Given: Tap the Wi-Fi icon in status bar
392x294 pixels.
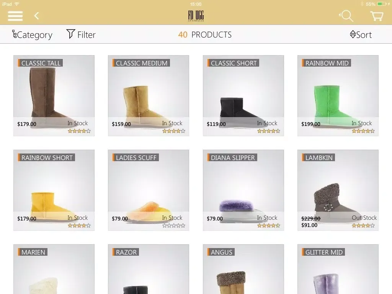Looking at the screenshot, I should click(17, 4).
